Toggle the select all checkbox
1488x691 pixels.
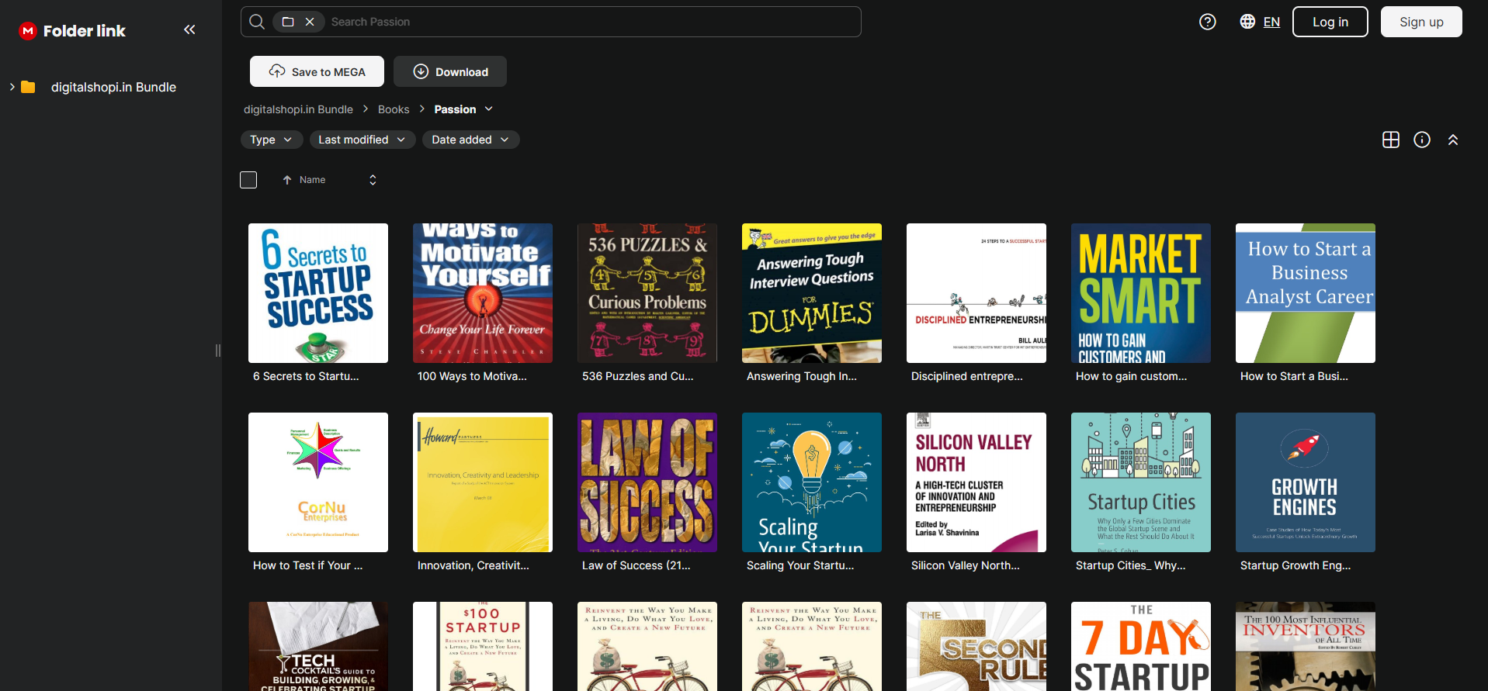pyautogui.click(x=248, y=180)
